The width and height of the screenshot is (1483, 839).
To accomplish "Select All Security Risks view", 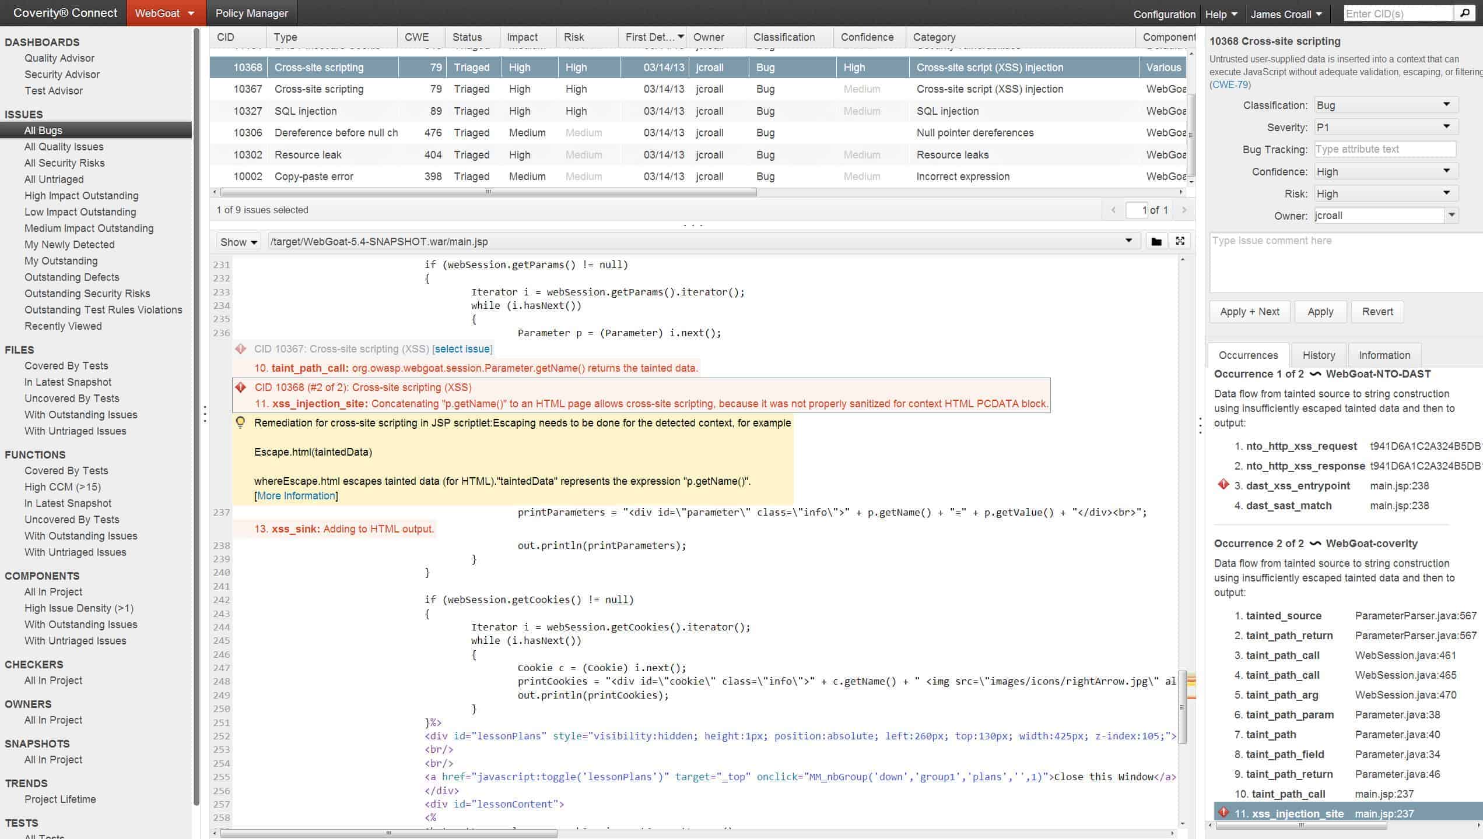I will coord(64,163).
